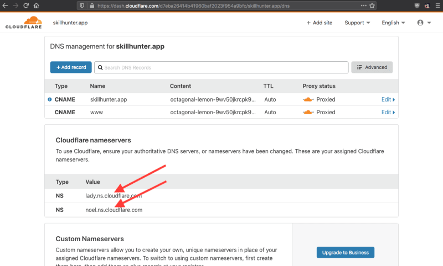Click the Auto TTL for skillhunter.app
The height and width of the screenshot is (266, 443).
point(270,99)
